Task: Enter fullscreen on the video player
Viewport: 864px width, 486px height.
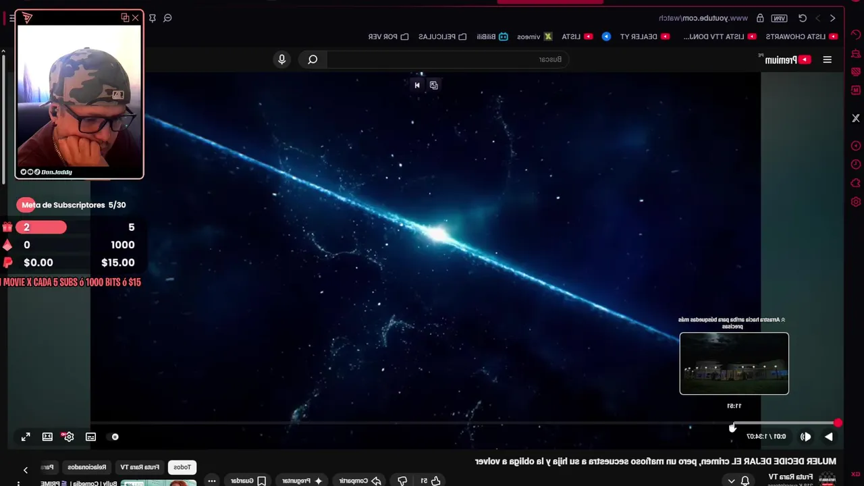Action: (26, 437)
